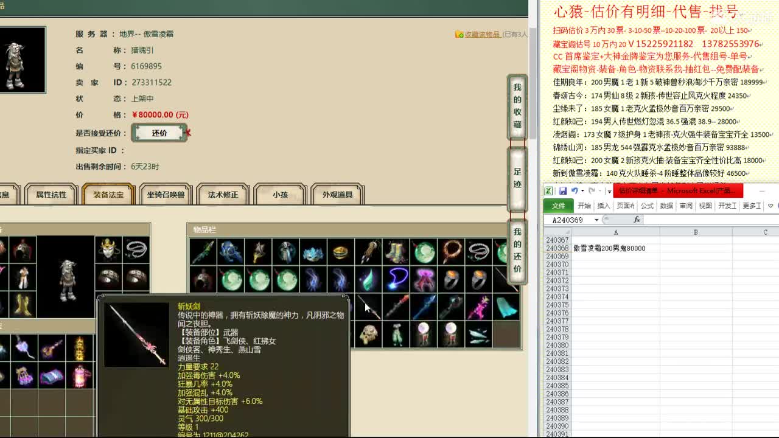
Task: Expand the Excel undo history dropdown
Action: pos(582,191)
